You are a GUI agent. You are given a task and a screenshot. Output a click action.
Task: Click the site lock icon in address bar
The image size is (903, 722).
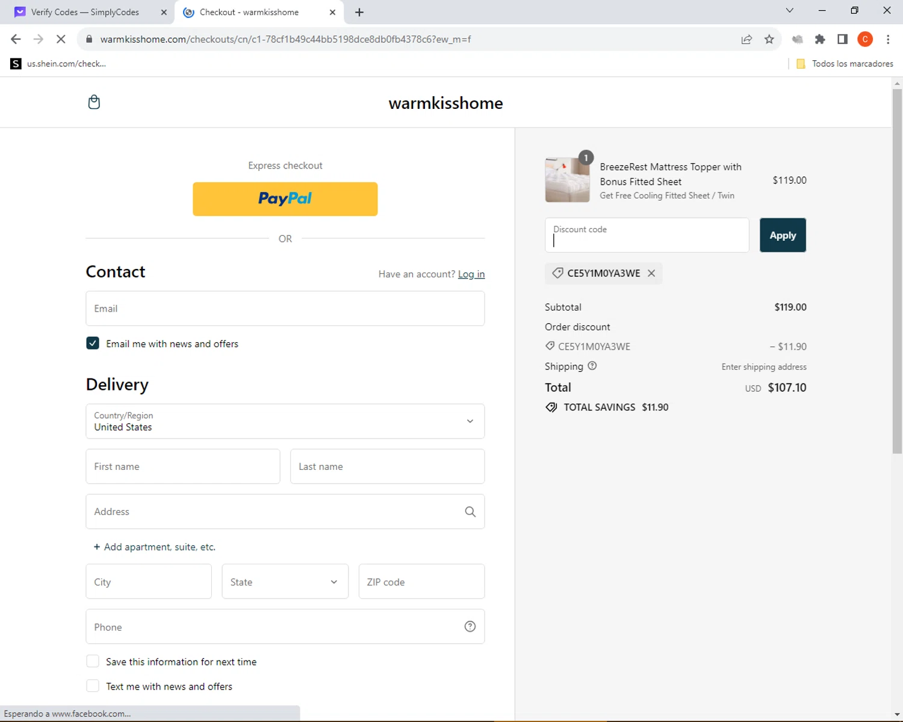[x=89, y=39]
